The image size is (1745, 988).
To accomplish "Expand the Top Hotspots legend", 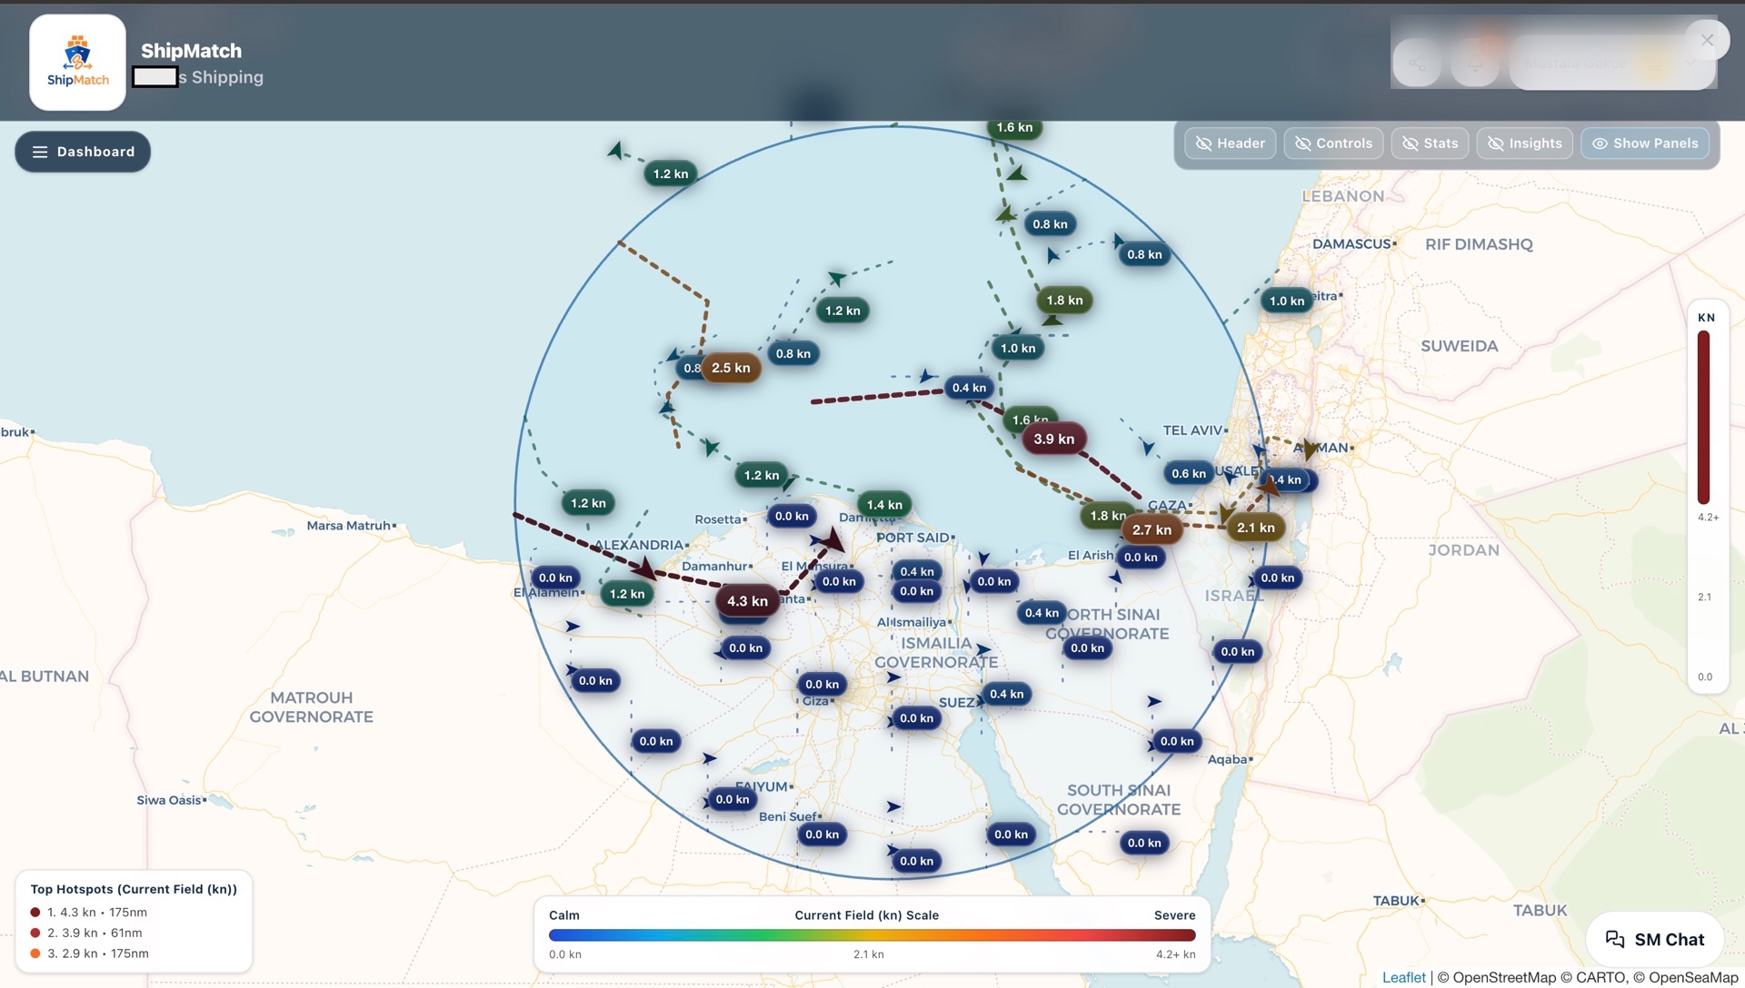I will point(133,889).
